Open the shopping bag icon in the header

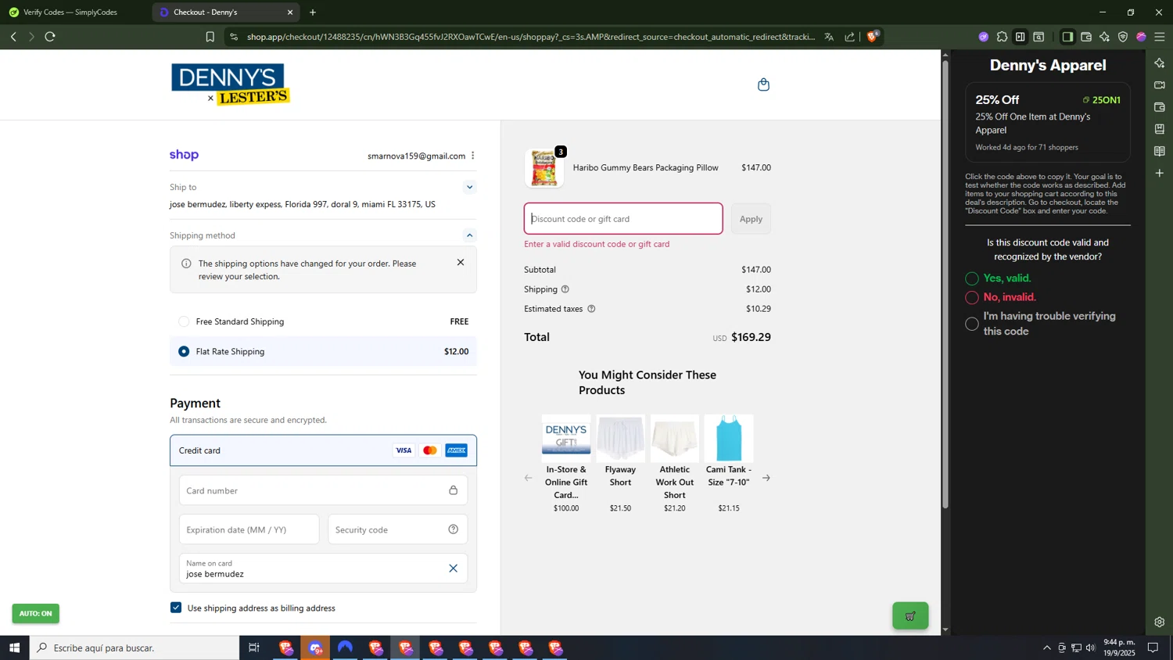763,84
